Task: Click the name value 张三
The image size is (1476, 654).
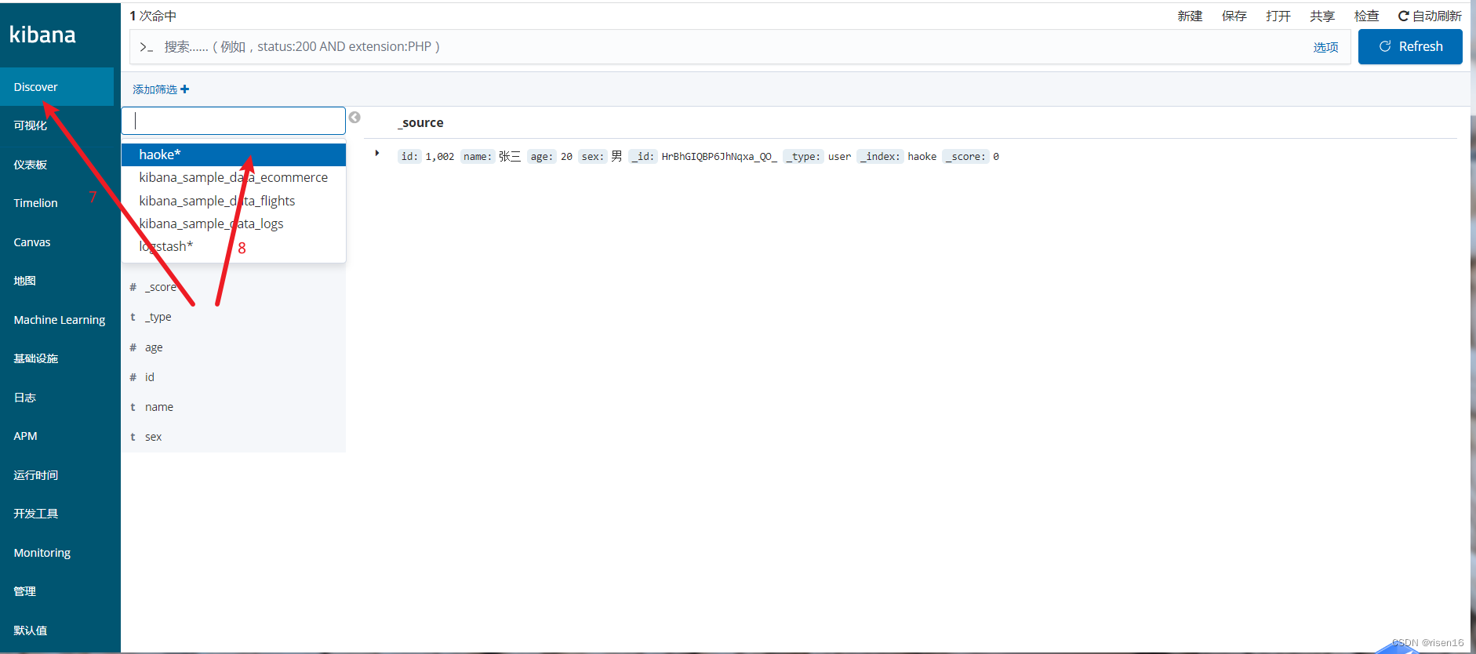Action: [x=510, y=157]
